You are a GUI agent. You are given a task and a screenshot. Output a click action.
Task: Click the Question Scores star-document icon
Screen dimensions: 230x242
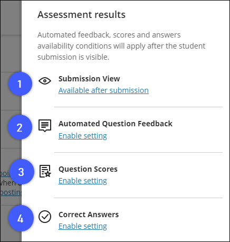tap(45, 171)
